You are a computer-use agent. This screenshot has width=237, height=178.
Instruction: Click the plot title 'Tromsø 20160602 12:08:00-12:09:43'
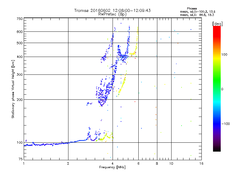pos(112,10)
